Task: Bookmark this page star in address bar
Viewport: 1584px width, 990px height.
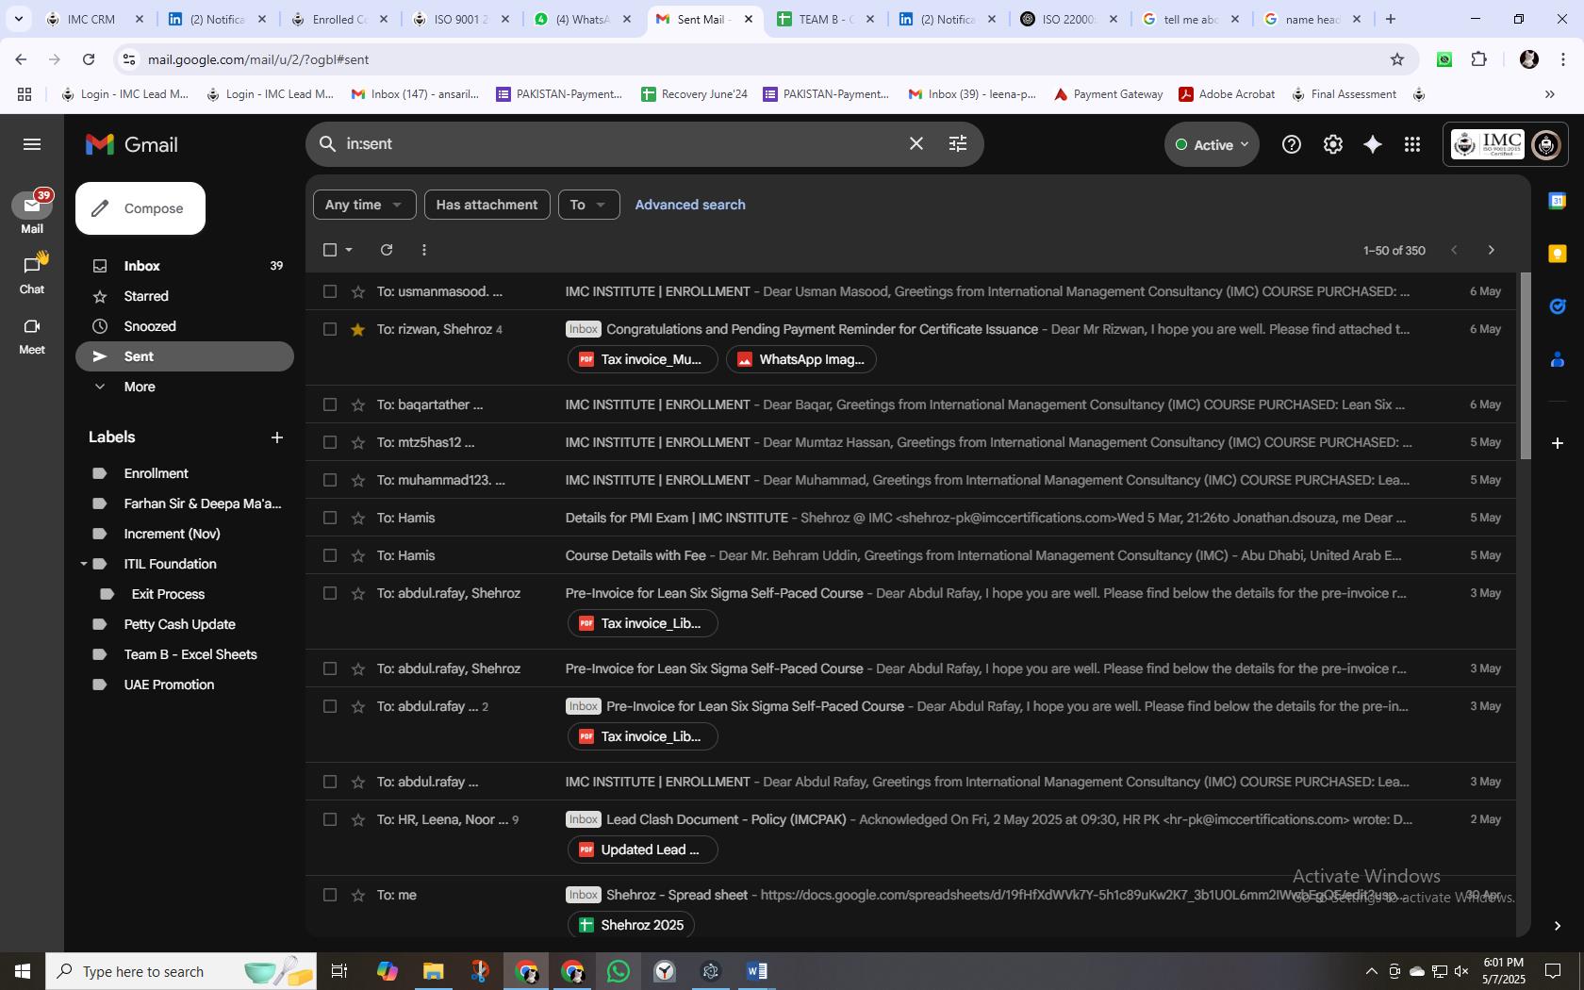Action: (1396, 59)
